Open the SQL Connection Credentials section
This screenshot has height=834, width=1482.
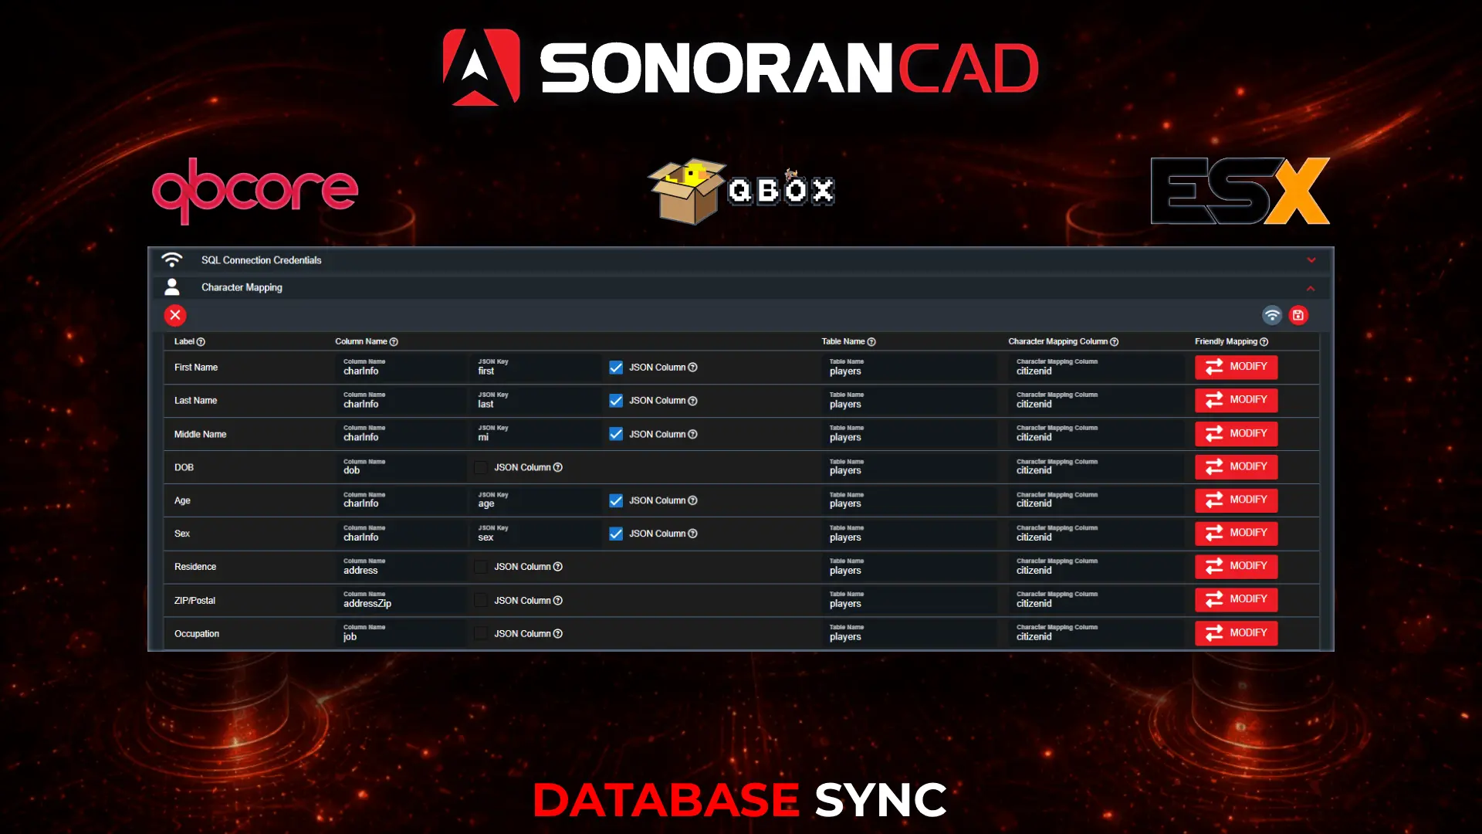741,260
